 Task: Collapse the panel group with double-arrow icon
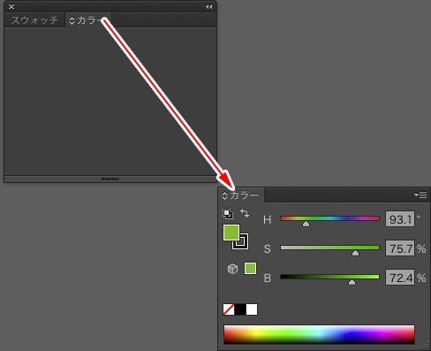[208, 6]
